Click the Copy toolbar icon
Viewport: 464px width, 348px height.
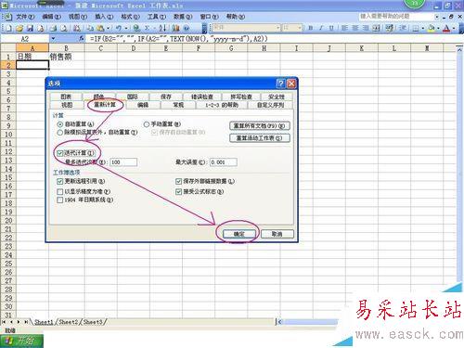pyautogui.click(x=90, y=29)
